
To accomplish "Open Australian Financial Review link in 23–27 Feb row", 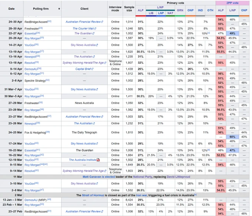I will (x=83, y=212).
